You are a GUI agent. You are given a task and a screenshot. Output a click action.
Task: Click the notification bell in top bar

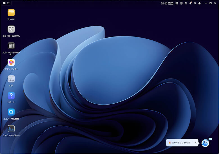tap(190, 3)
